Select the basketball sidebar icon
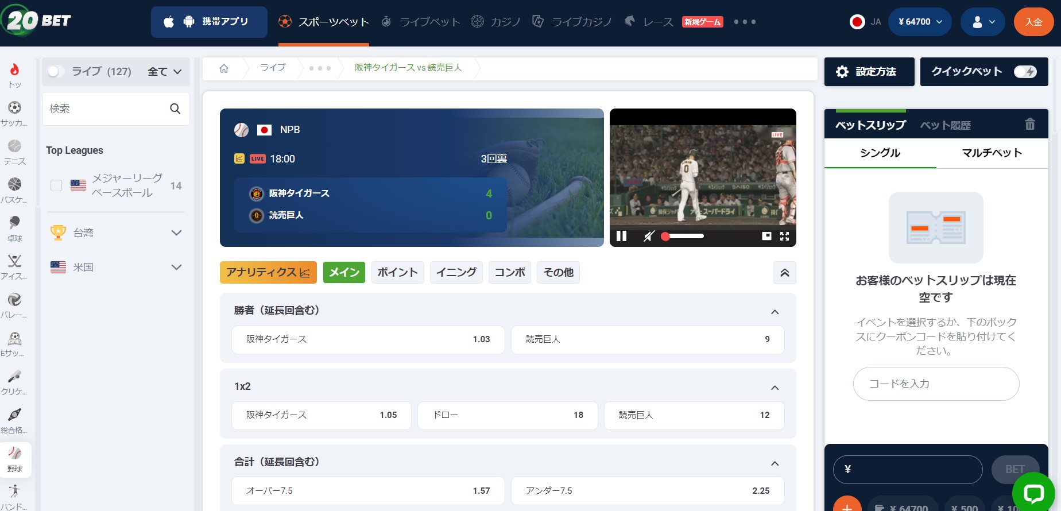 pos(15,184)
